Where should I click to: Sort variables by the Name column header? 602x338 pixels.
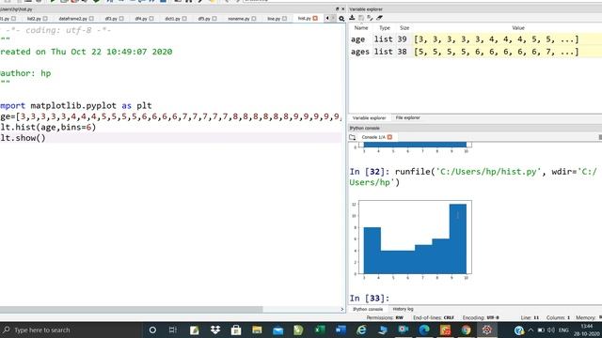(361, 28)
